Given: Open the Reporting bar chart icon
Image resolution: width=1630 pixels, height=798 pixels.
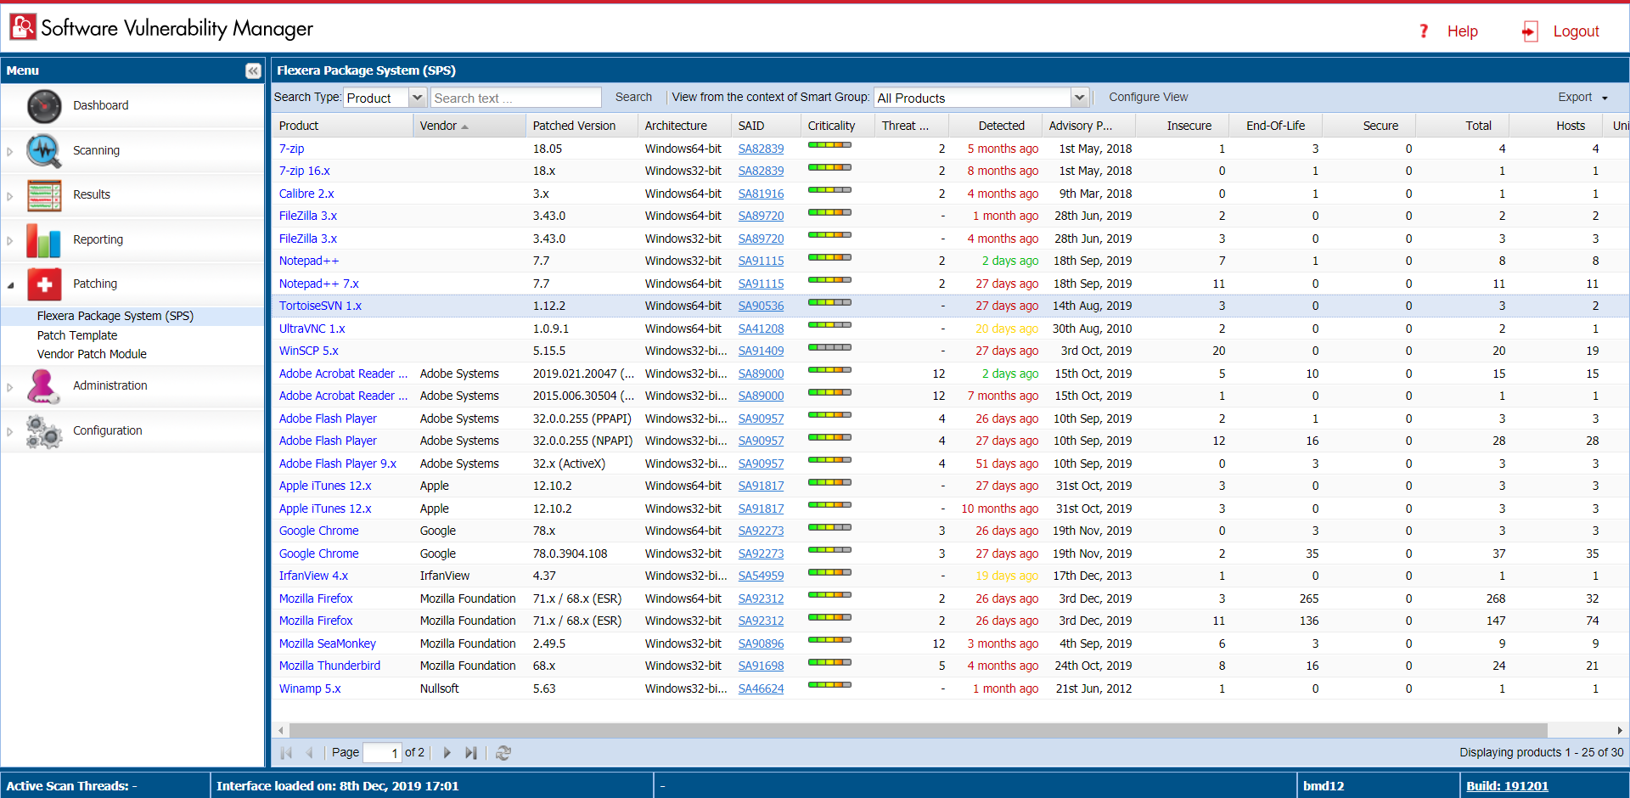Looking at the screenshot, I should (x=44, y=240).
